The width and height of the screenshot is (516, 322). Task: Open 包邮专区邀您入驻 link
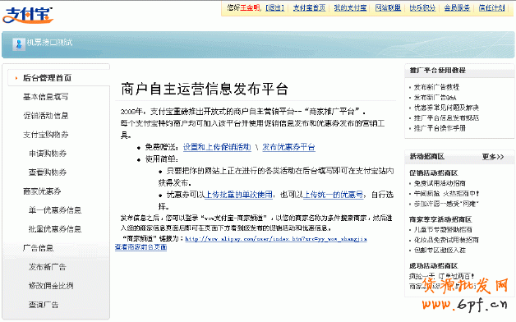440,251
